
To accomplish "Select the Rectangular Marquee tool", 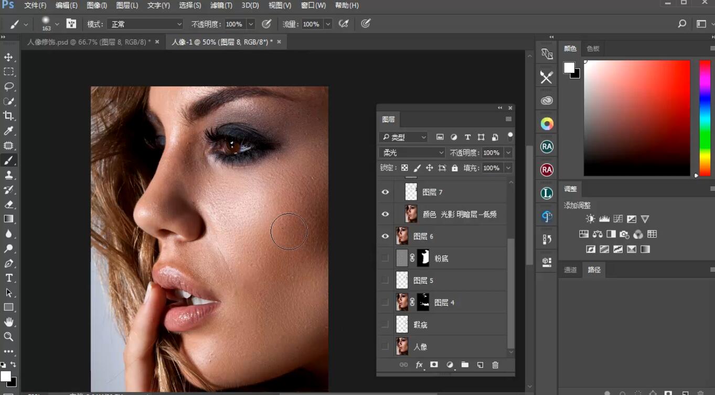I will 9,71.
